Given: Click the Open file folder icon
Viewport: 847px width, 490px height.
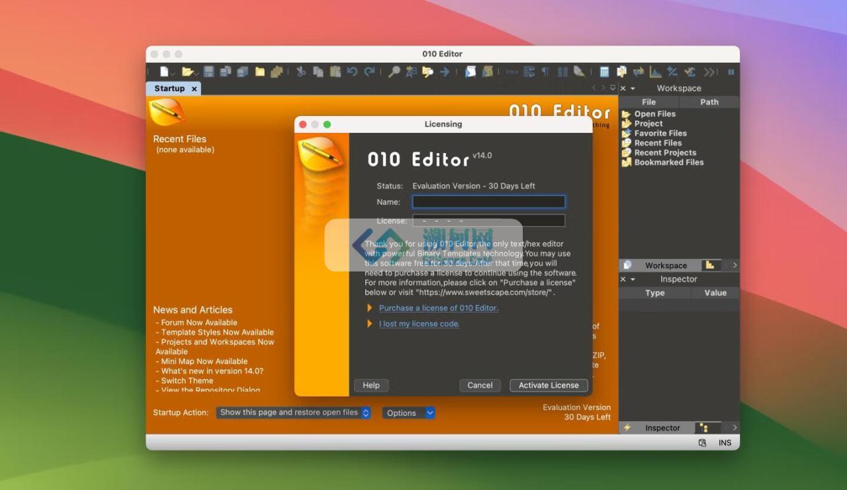Looking at the screenshot, I should [x=187, y=72].
